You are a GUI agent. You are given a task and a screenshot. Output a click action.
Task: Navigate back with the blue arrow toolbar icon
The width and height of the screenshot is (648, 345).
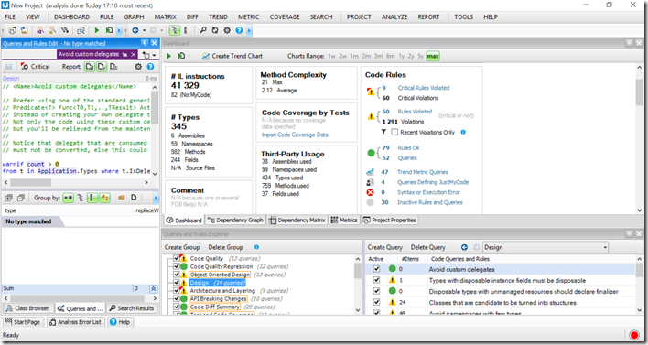[x=135, y=30]
